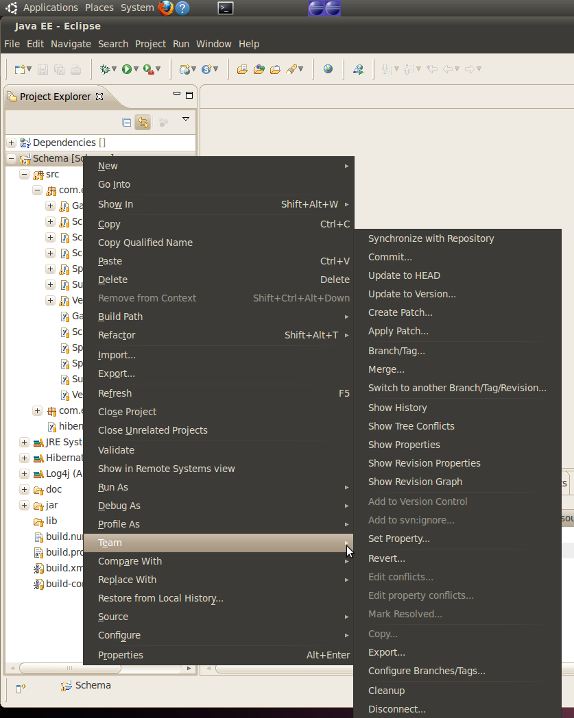Open the dropdown arrow beside Run icon
The height and width of the screenshot is (718, 574).
click(x=136, y=69)
